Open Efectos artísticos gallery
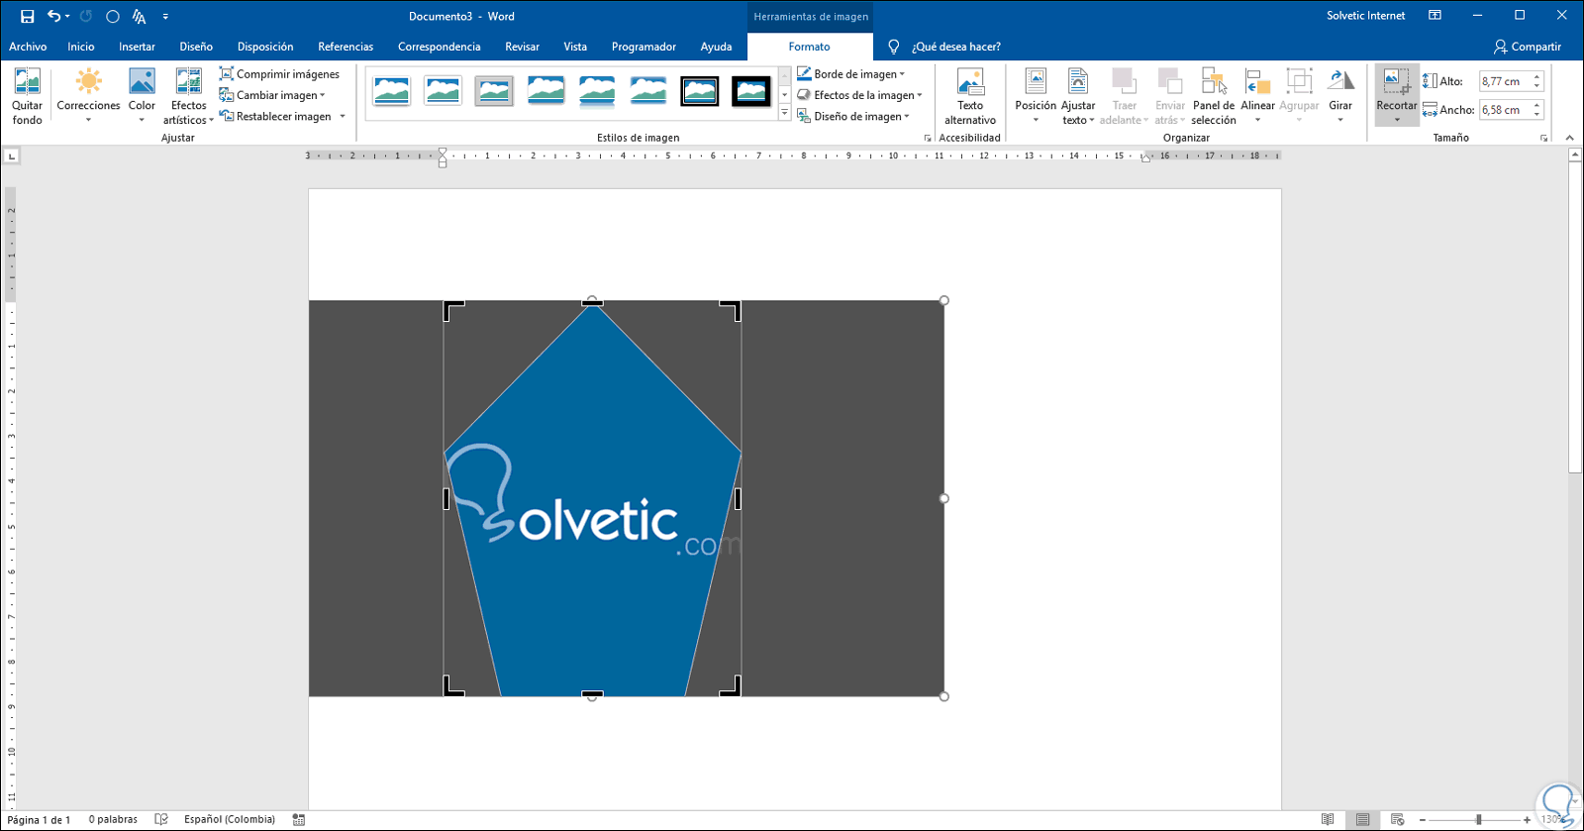 pos(188,96)
